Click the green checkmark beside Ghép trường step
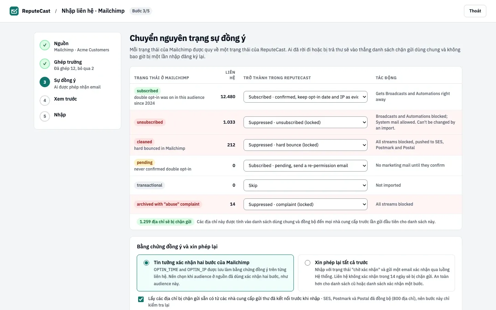This screenshot has height=310, width=496. [x=45, y=64]
